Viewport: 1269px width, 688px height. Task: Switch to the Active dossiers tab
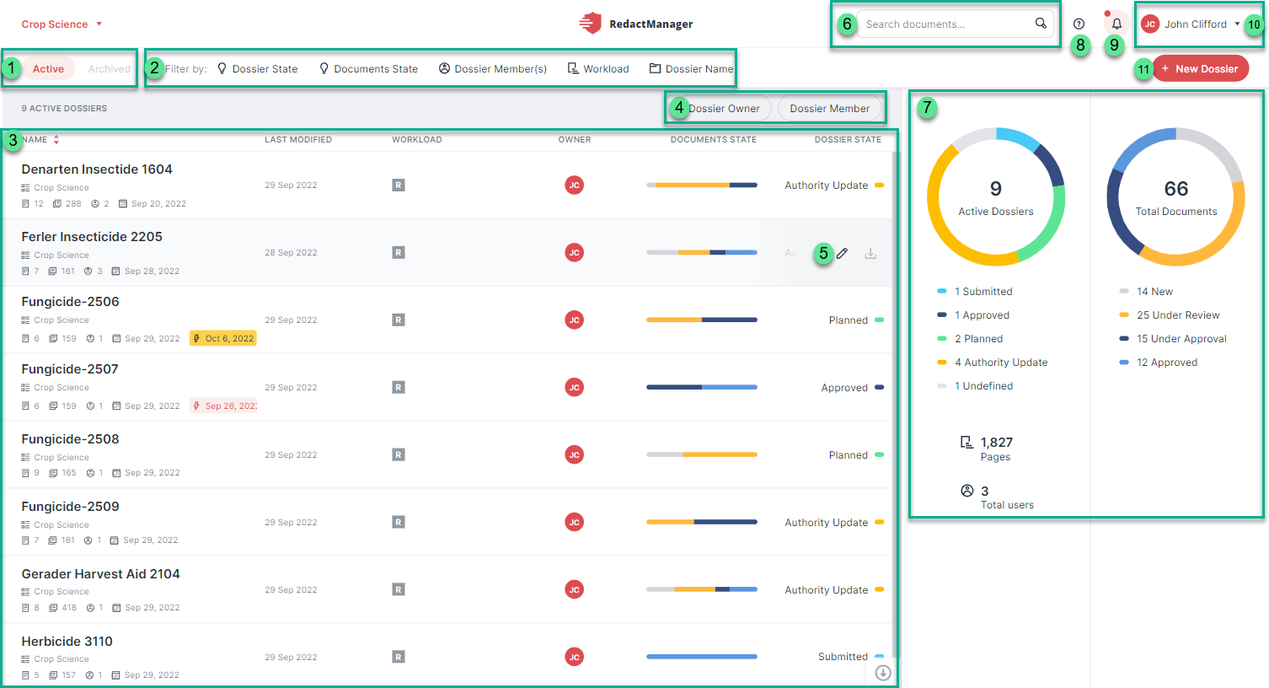[48, 69]
